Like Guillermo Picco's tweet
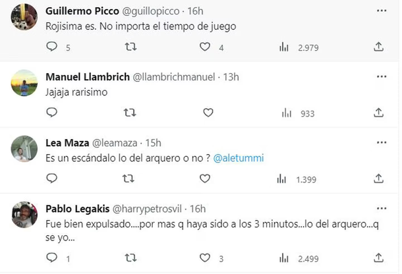Viewport: 402px width, 274px height. tap(205, 47)
